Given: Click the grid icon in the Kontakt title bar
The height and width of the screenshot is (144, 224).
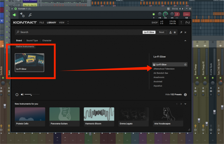Looking at the screenshot, I should tap(168, 9).
